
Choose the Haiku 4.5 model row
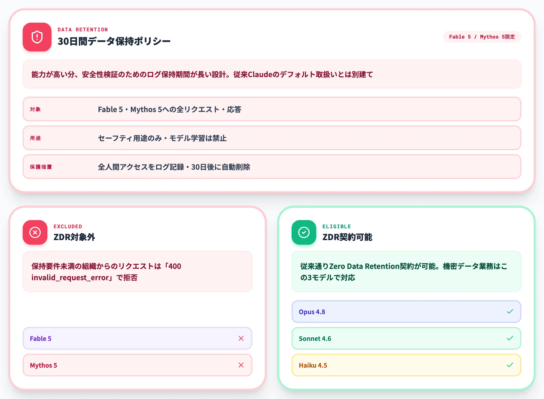coord(406,365)
